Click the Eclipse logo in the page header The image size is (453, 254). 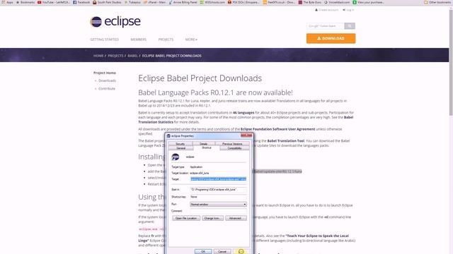(115, 22)
